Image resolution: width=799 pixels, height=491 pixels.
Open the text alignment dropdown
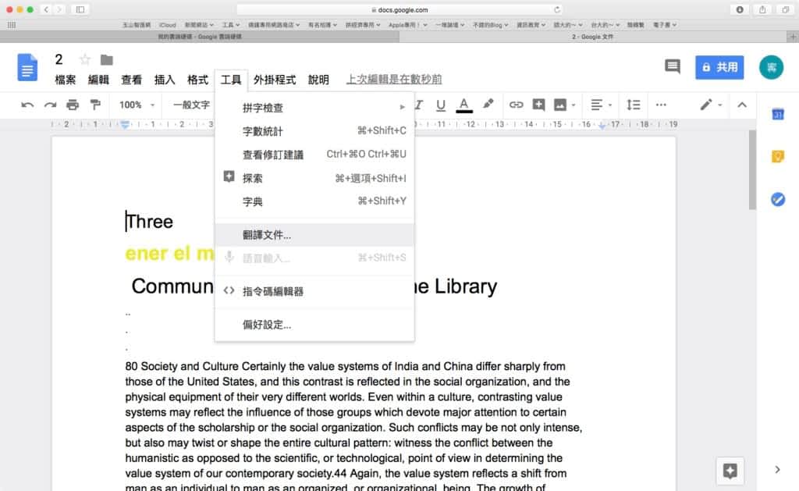point(599,105)
